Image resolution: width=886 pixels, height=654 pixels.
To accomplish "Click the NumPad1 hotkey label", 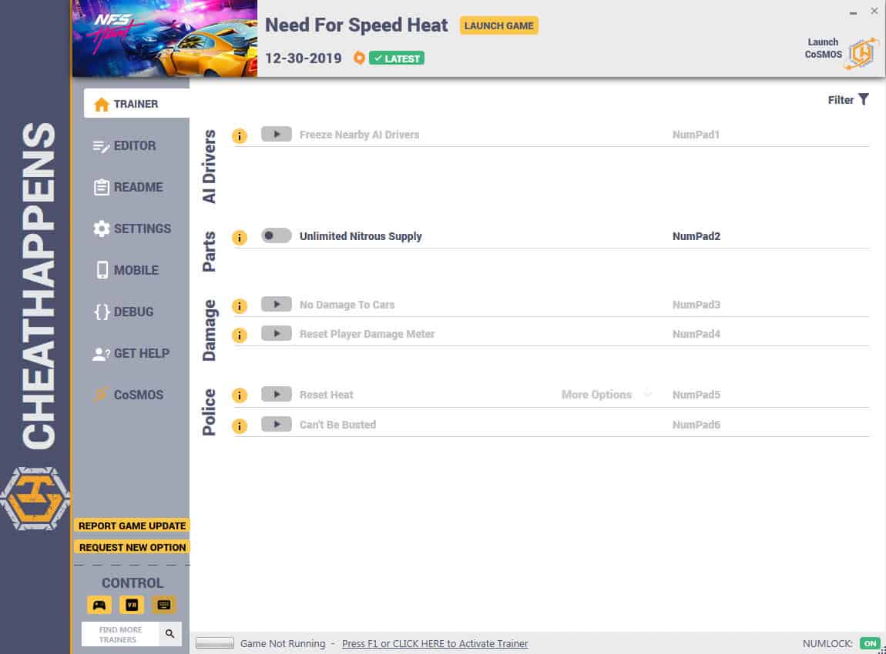I will (x=696, y=135).
